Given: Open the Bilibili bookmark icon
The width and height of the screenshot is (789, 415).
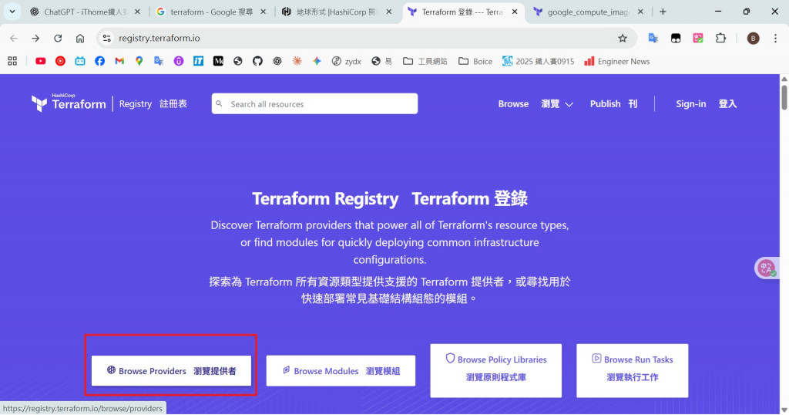Looking at the screenshot, I should (x=80, y=61).
